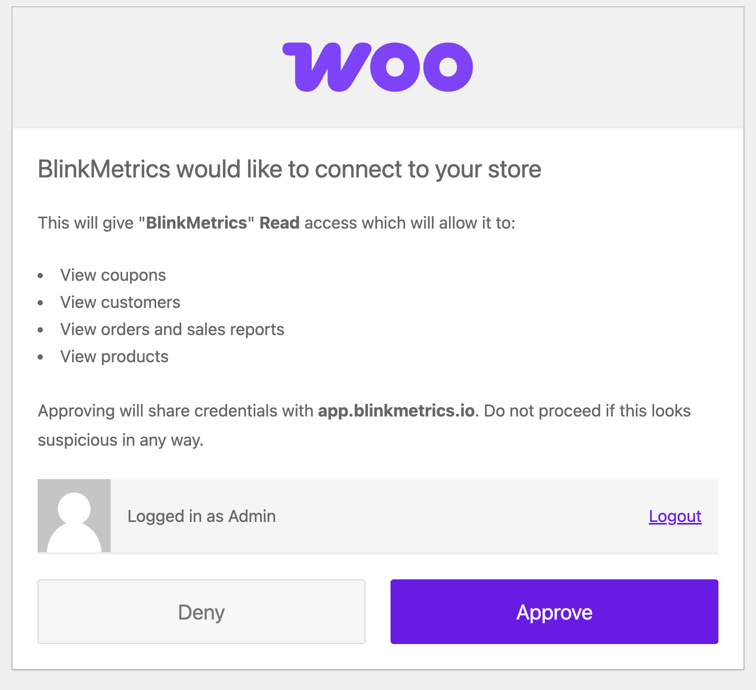Click the bullet beside "View customers"

pos(41,303)
